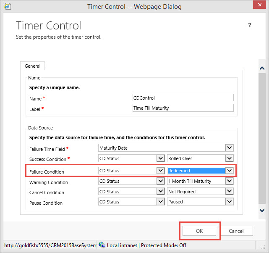The image size is (269, 253).
Task: Click the scrollbar down arrow
Action: (262, 210)
